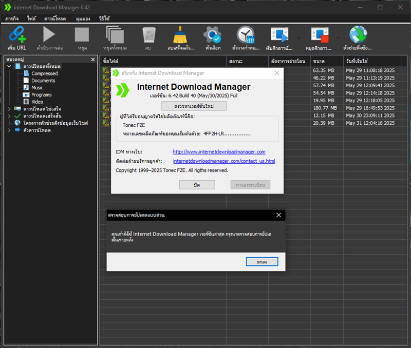The image size is (411, 348).
Task: Open the Grabber globe toolbar icon
Action: 358,34
